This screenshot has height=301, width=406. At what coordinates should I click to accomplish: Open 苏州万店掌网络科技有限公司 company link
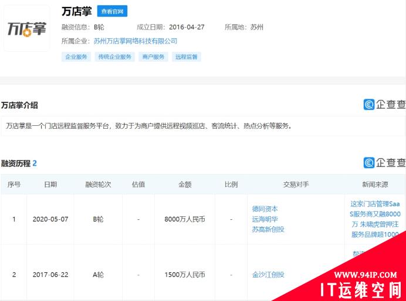click(136, 41)
